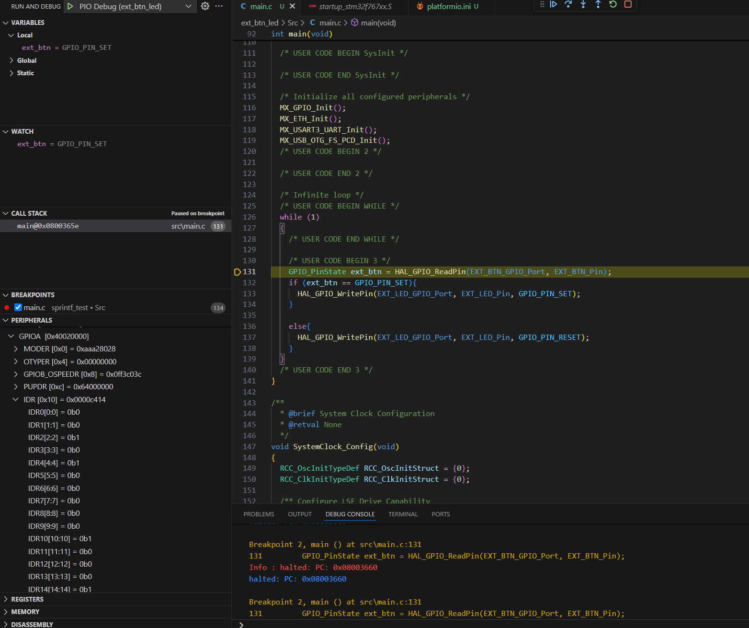
Task: Open the OUTPUT panel tab
Action: coord(300,514)
